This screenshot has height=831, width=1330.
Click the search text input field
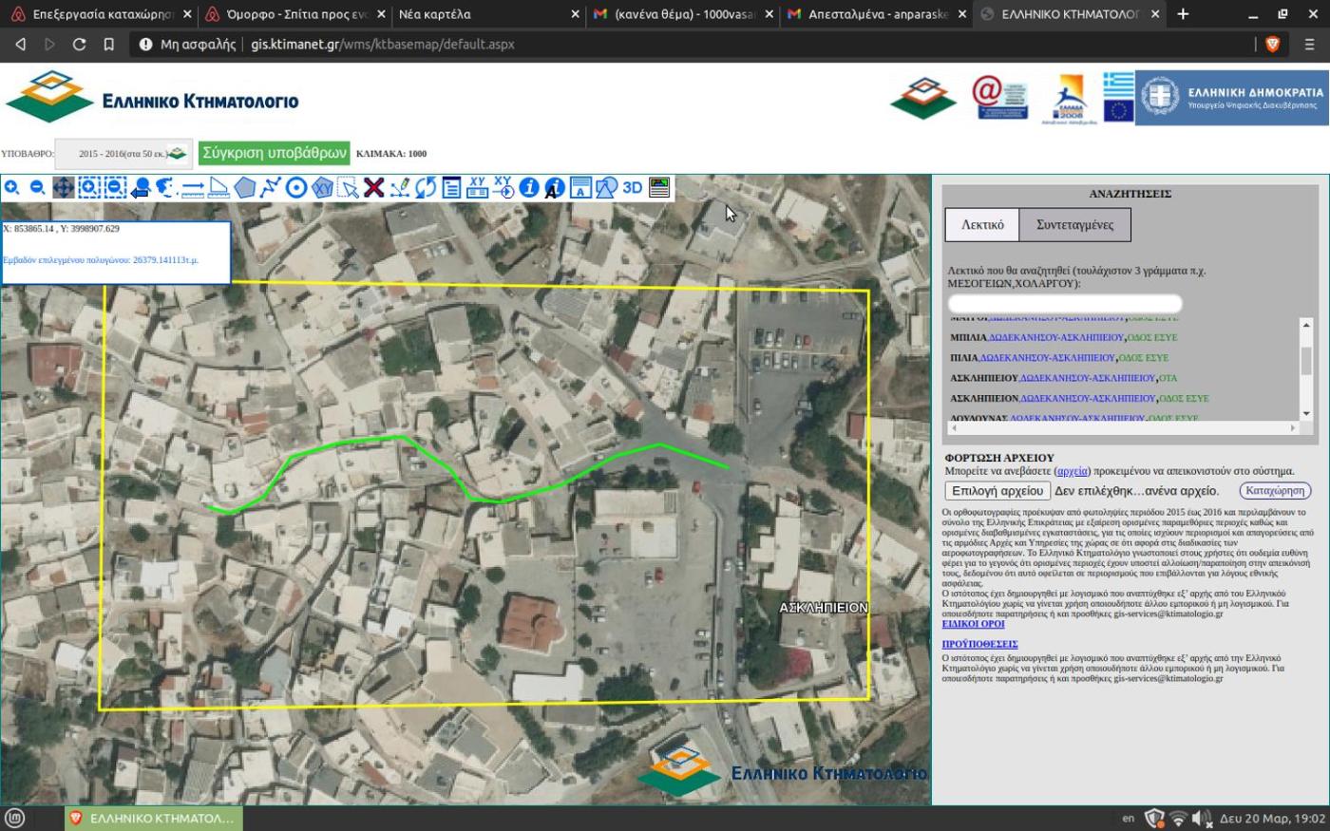coord(1065,303)
